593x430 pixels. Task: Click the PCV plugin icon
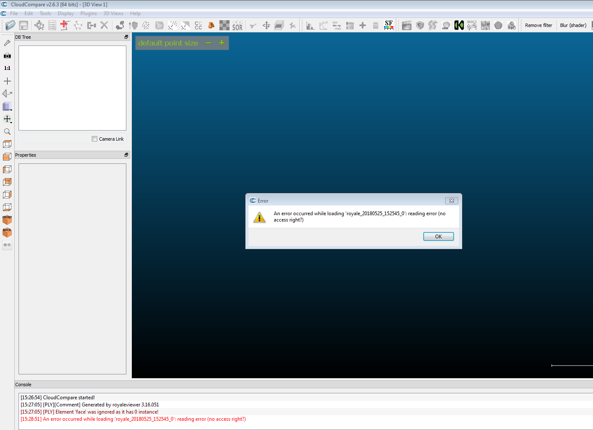click(x=485, y=25)
